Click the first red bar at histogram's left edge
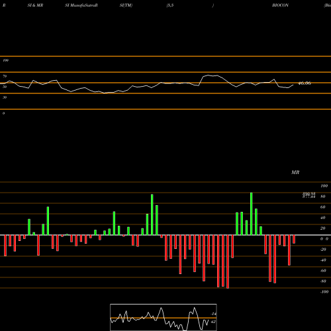Screen dimensions: 331x331 click(x=5, y=246)
